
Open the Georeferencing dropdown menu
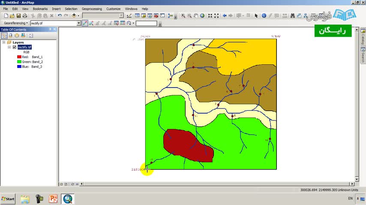pyautogui.click(x=15, y=23)
